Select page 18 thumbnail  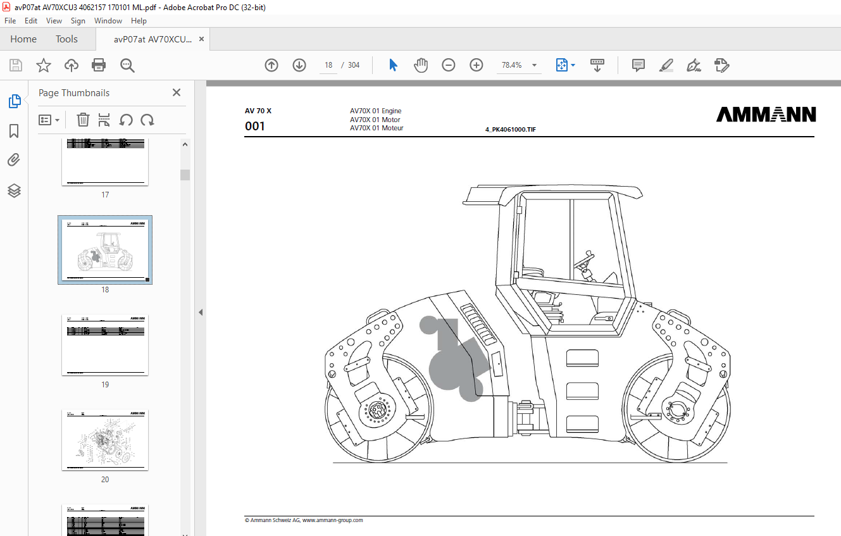tap(105, 249)
